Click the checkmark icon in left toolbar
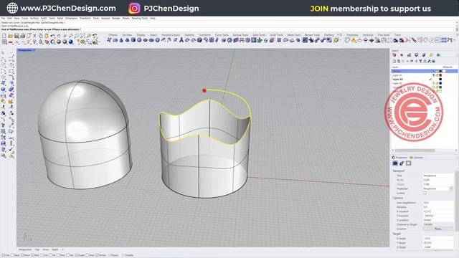 point(11,149)
